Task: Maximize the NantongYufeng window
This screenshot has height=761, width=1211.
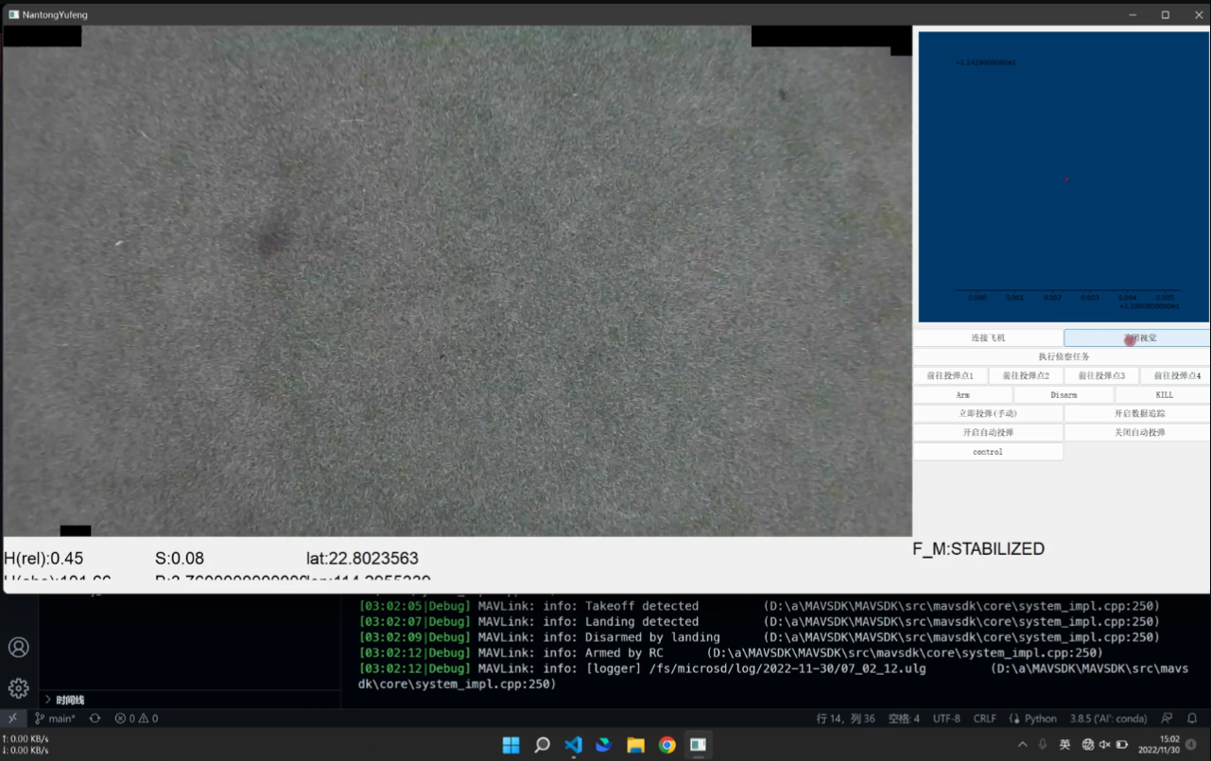Action: click(1165, 14)
